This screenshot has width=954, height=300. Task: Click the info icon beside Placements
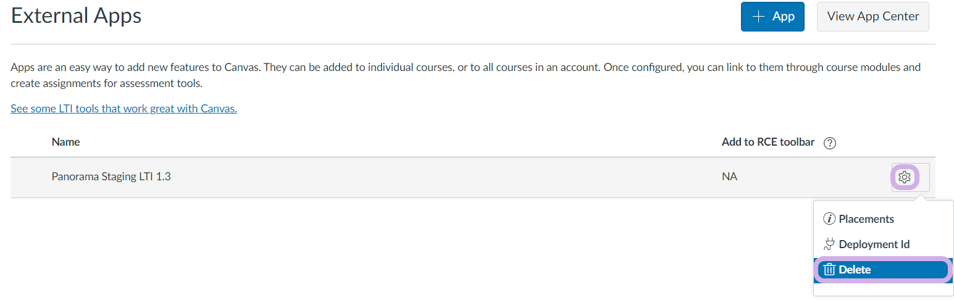point(829,219)
